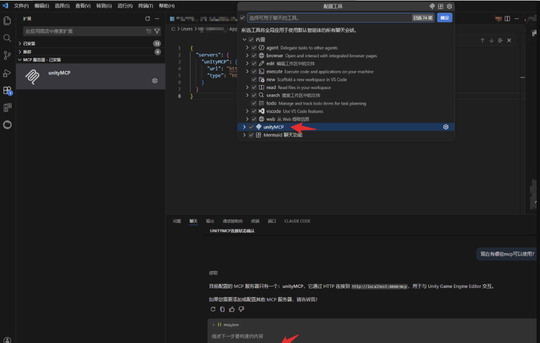Refresh the extensions list
The width and height of the screenshot is (540, 343).
tap(148, 19)
